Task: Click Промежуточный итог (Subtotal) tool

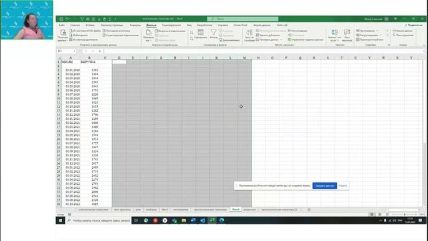Action: point(370,39)
